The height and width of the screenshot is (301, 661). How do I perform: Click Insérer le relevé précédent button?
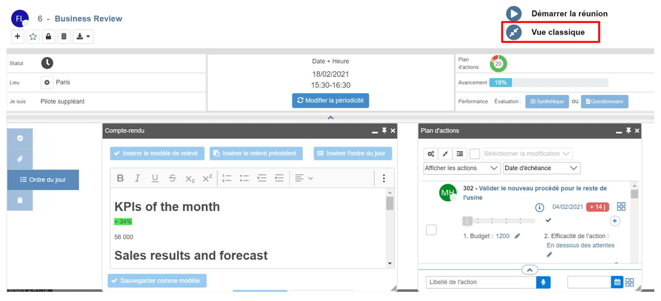[256, 154]
